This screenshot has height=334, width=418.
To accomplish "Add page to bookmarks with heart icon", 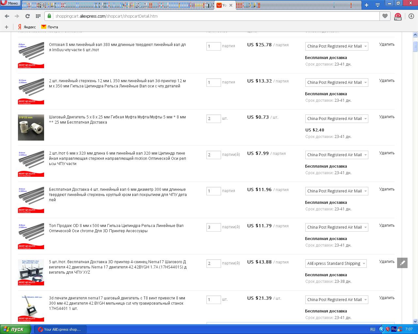I will (385, 16).
